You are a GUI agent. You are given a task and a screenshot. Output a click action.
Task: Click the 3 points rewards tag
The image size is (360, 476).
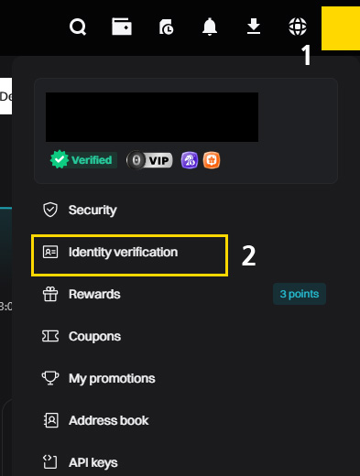[300, 294]
